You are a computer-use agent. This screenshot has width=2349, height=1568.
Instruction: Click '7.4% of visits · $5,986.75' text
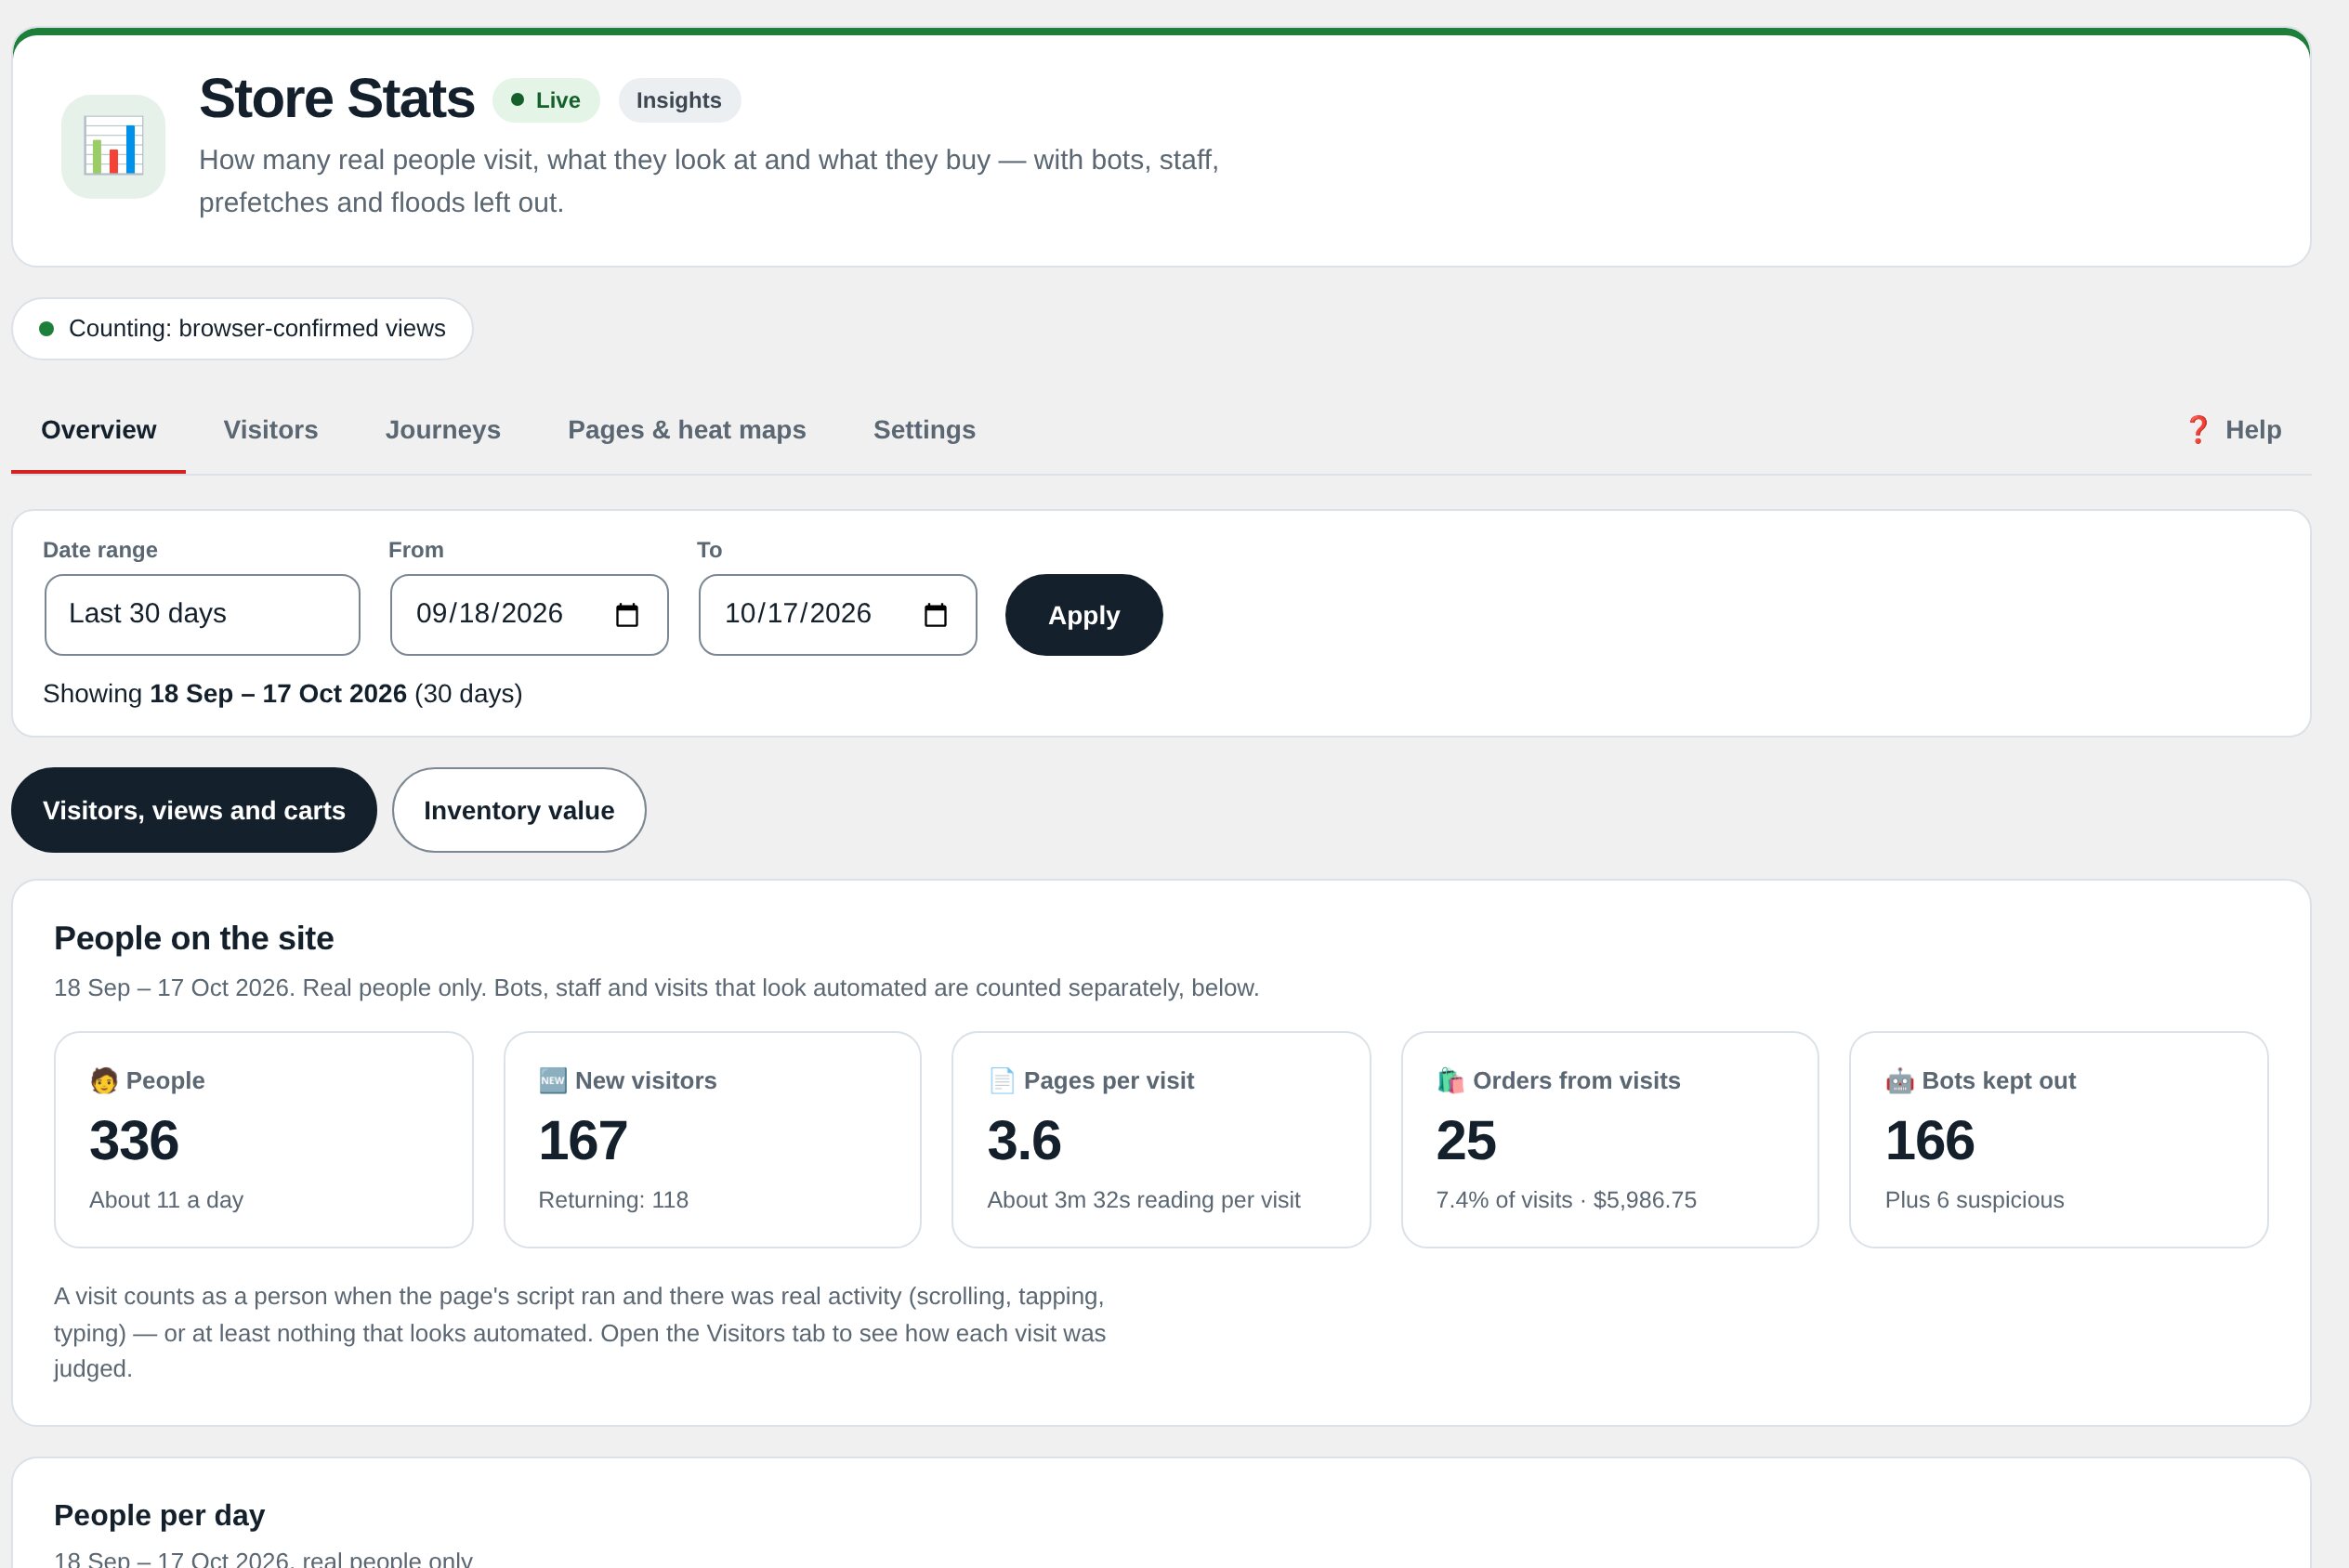[x=1566, y=1200]
